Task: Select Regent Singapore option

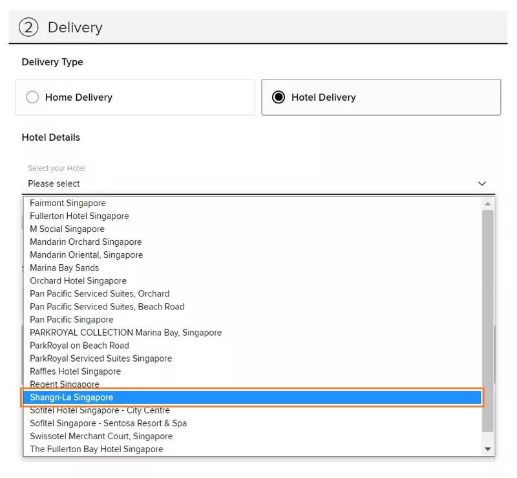Action: (x=252, y=384)
